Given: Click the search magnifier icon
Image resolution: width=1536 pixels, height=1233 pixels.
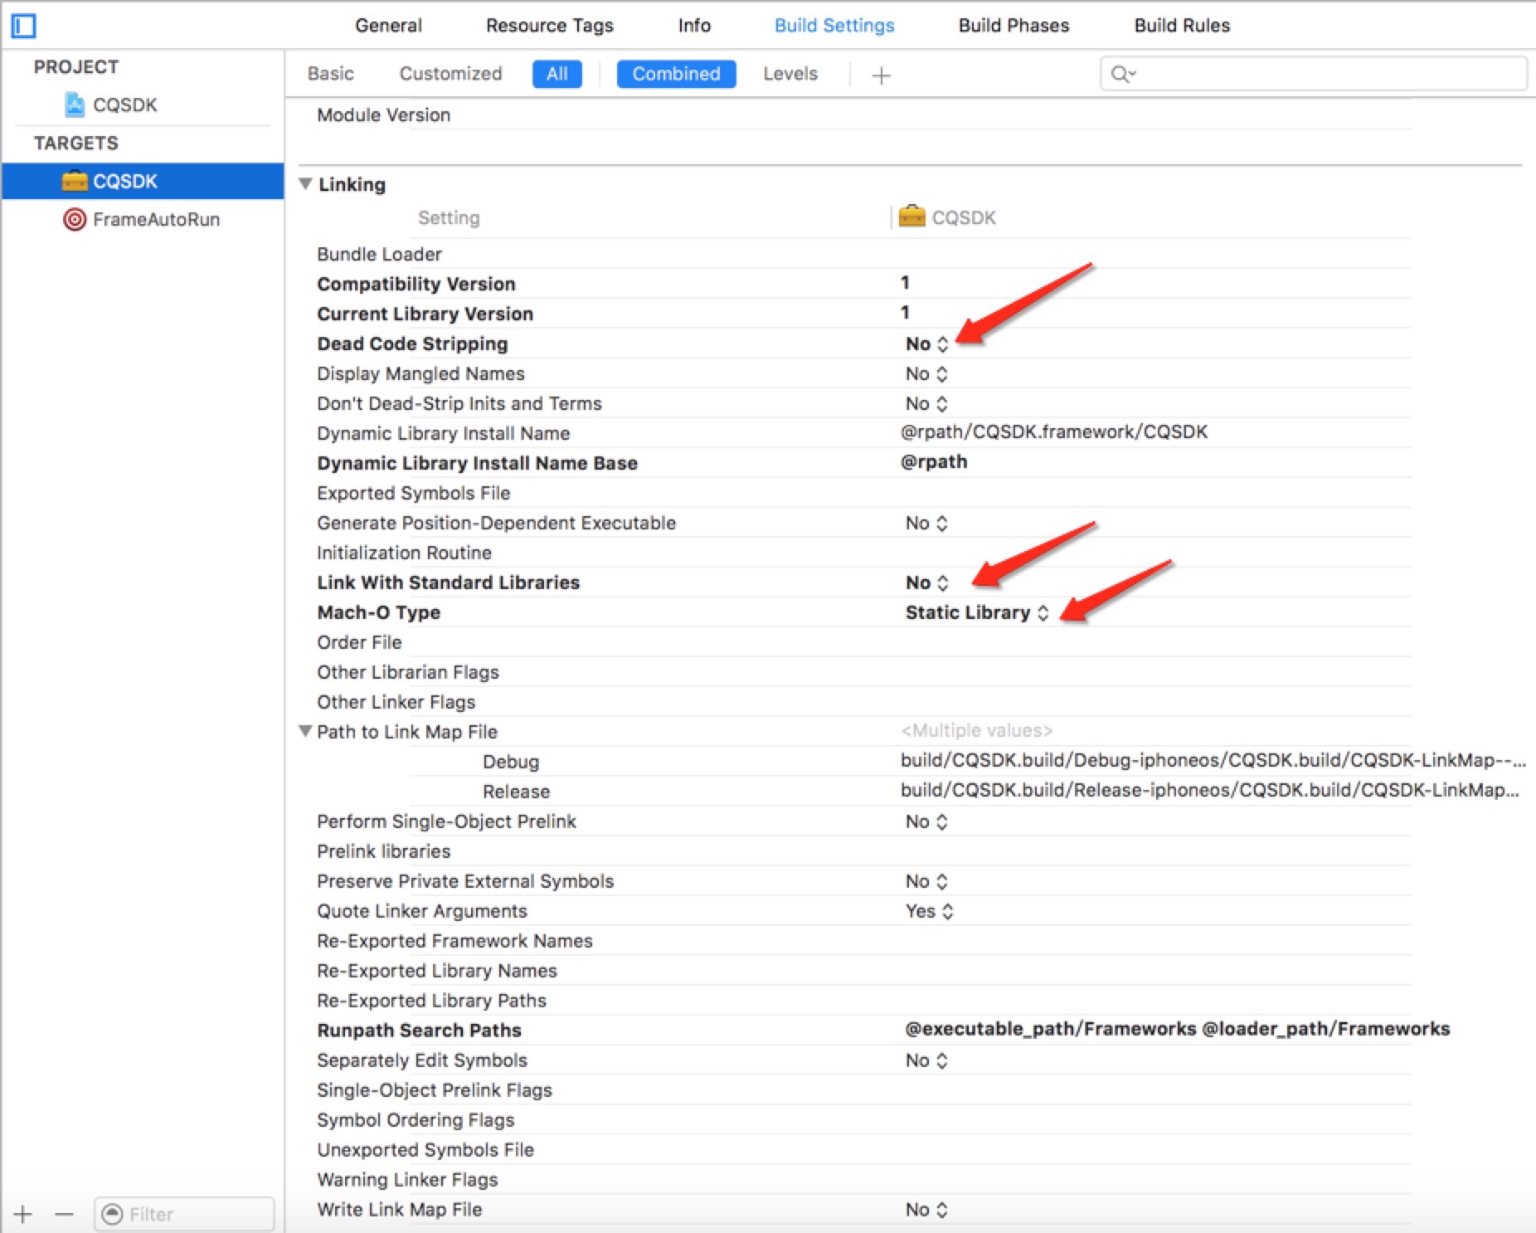Looking at the screenshot, I should click(x=1122, y=74).
